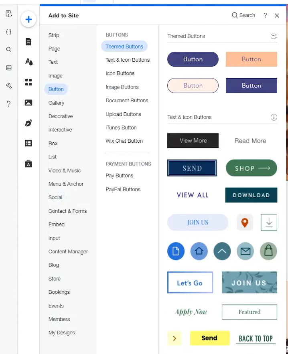Select the Page category

54,49
